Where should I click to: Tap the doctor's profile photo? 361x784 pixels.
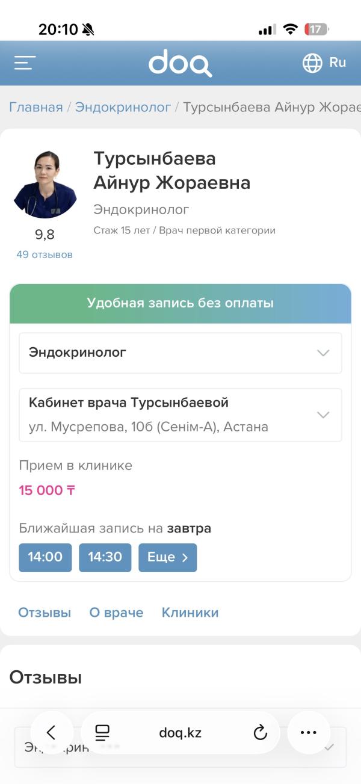coord(45,184)
